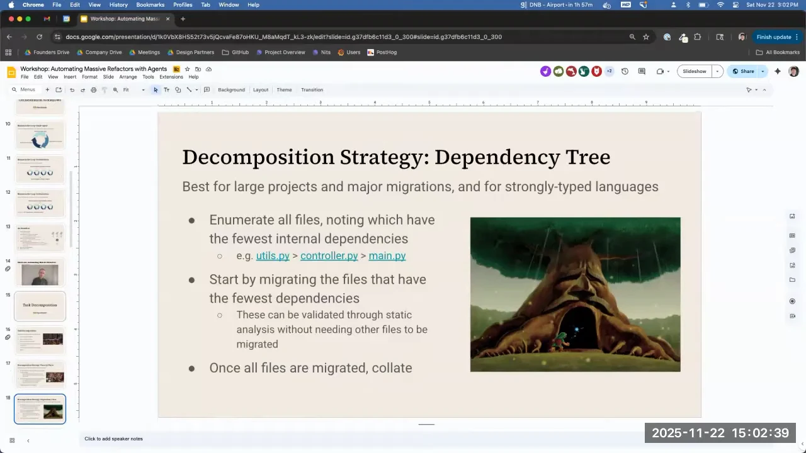Viewport: 806px width, 453px height.
Task: Click the Chrome reload page icon
Action: [39, 37]
